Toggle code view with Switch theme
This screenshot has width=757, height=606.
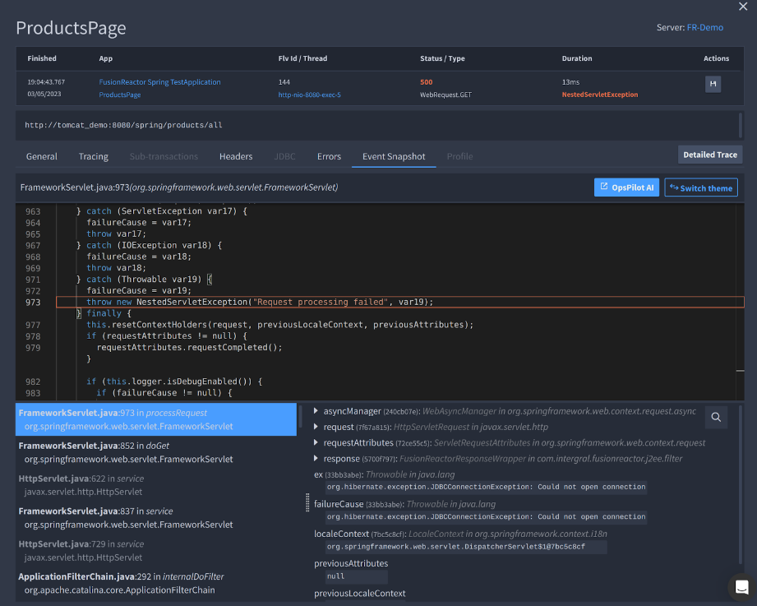(700, 187)
